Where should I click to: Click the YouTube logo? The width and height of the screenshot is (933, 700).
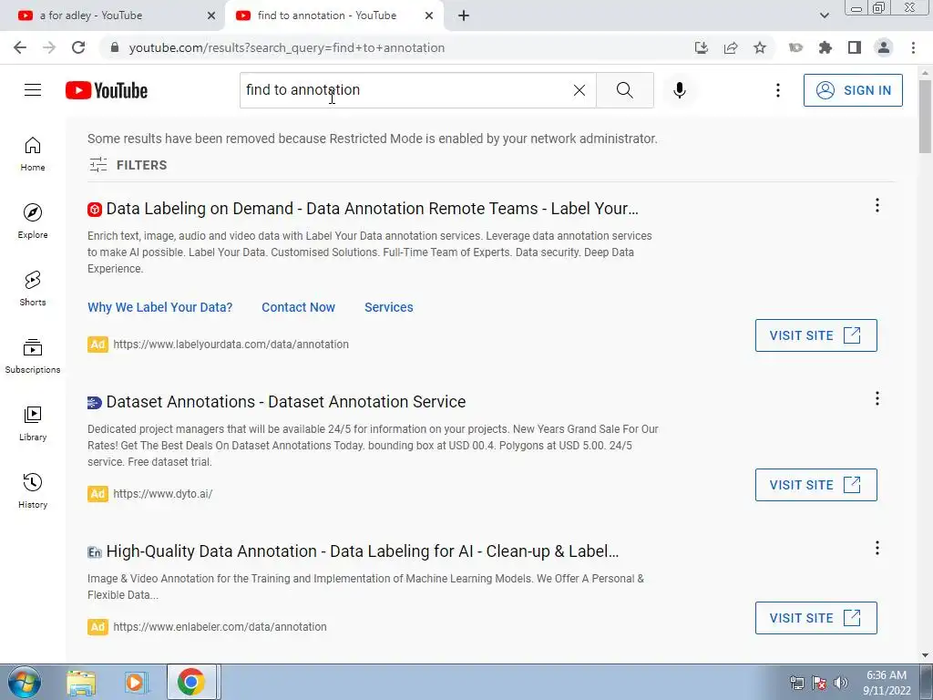pos(107,90)
